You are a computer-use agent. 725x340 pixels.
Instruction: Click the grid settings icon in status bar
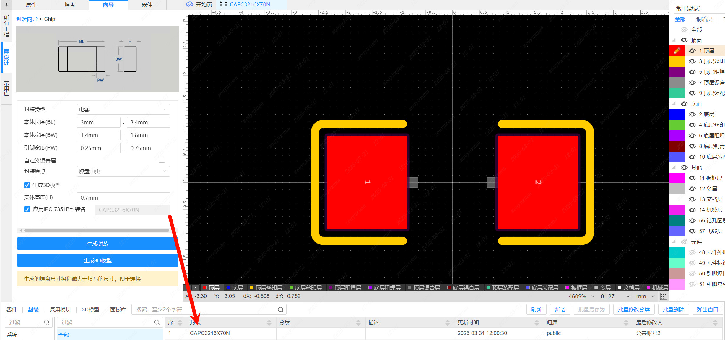[x=663, y=296]
